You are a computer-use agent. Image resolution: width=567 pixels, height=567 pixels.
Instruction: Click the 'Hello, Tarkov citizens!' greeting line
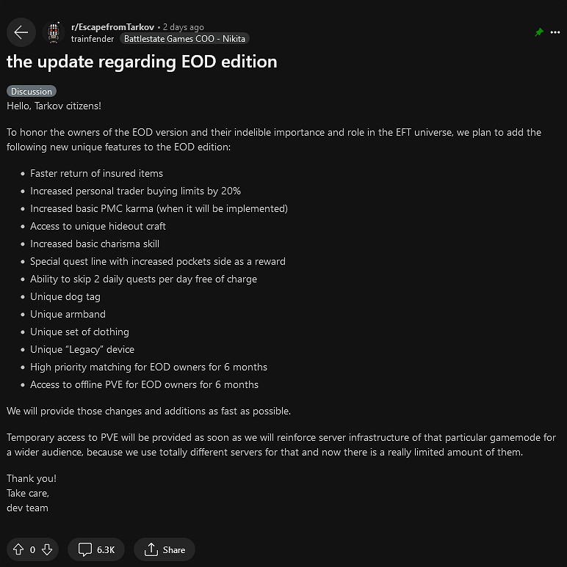(x=54, y=106)
